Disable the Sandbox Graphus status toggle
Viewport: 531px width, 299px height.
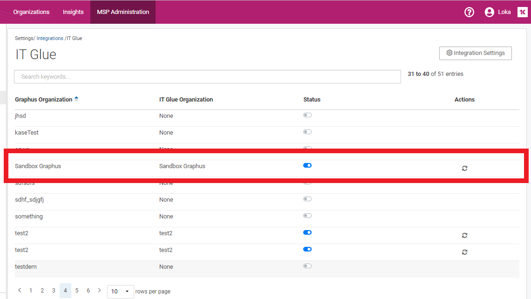coord(307,165)
